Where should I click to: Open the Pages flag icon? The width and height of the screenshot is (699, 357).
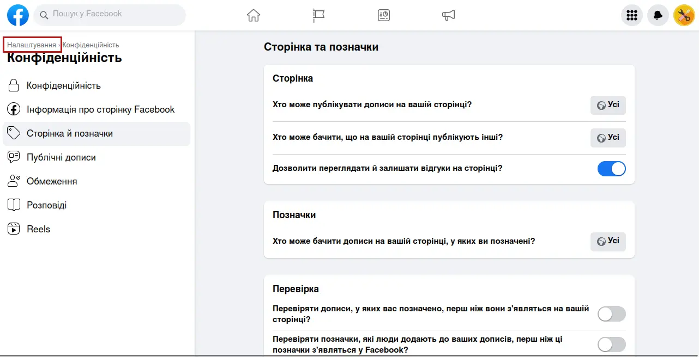[319, 15]
